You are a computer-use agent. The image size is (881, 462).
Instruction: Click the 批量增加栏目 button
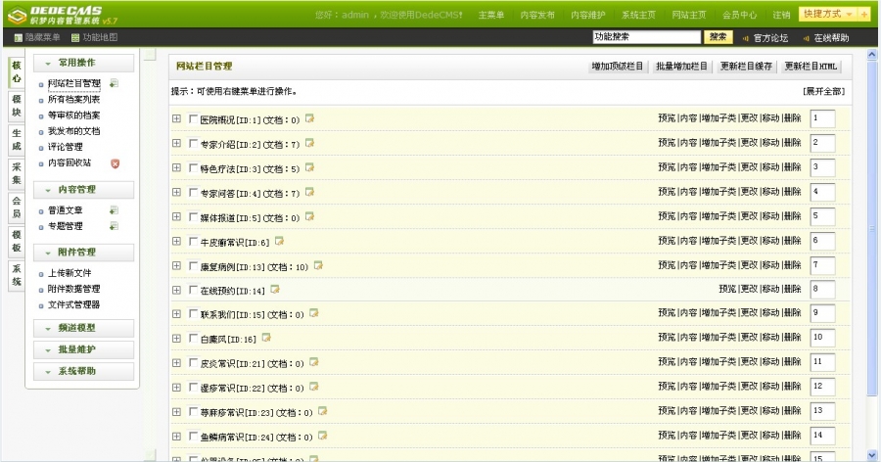[x=681, y=67]
